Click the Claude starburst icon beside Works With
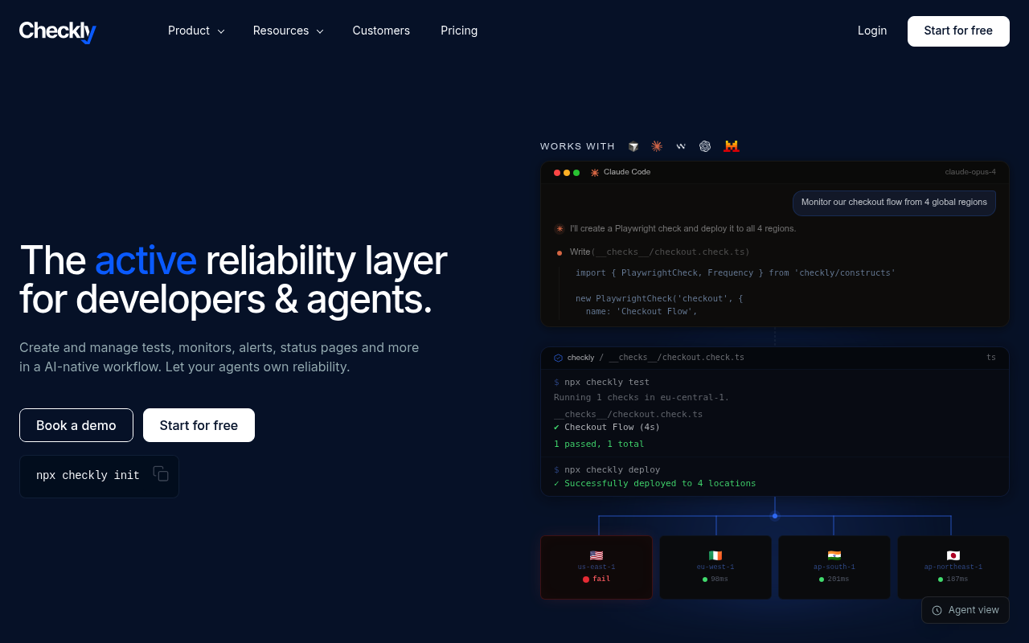Image resolution: width=1029 pixels, height=643 pixels. (657, 146)
